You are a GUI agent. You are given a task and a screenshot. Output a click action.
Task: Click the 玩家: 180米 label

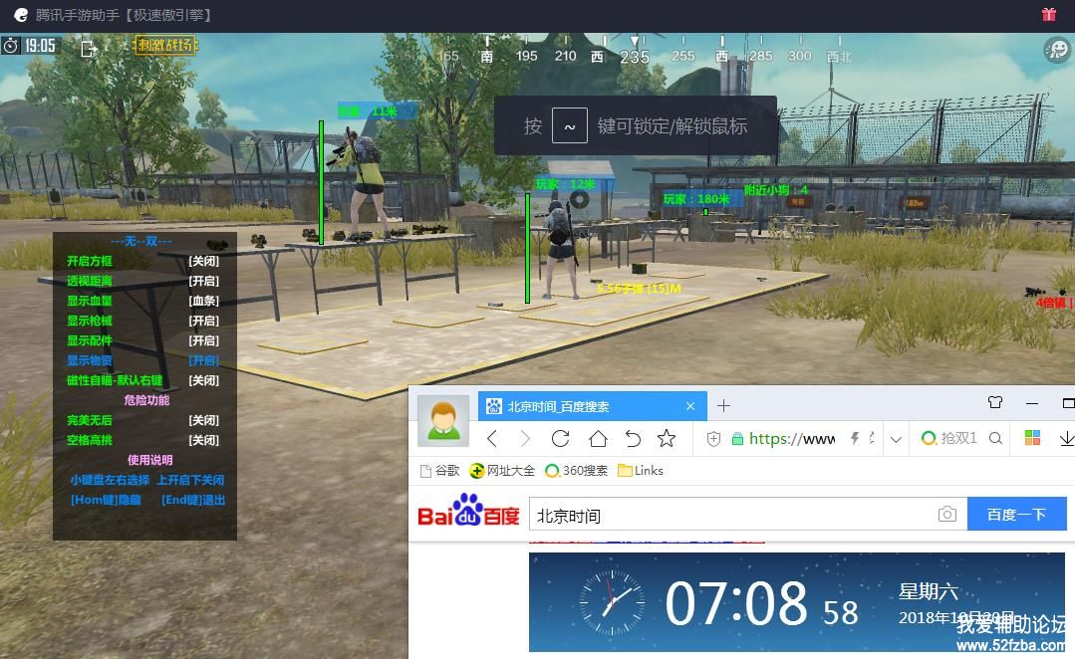click(x=695, y=199)
